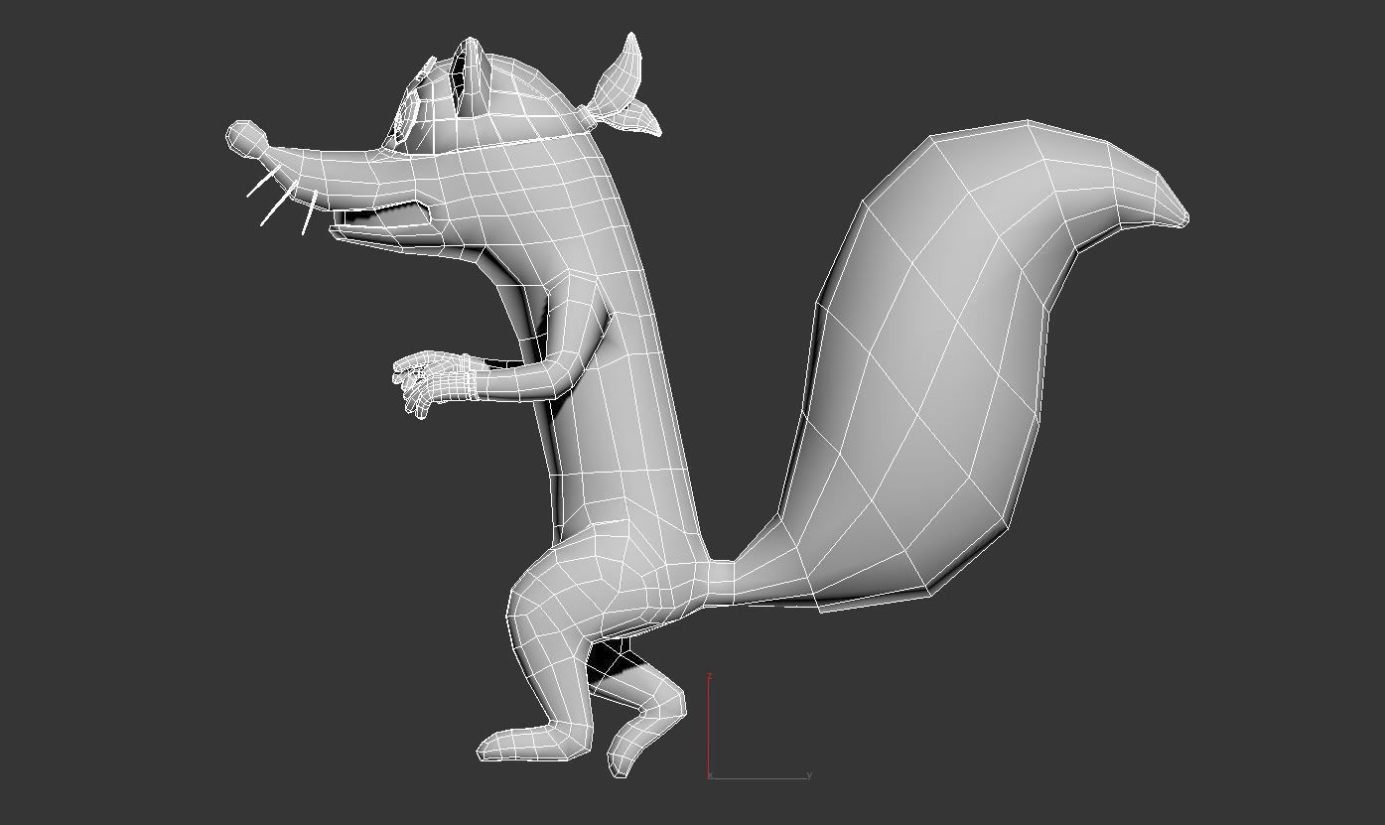Click the Y axis line of the pivot gizmo

click(761, 777)
